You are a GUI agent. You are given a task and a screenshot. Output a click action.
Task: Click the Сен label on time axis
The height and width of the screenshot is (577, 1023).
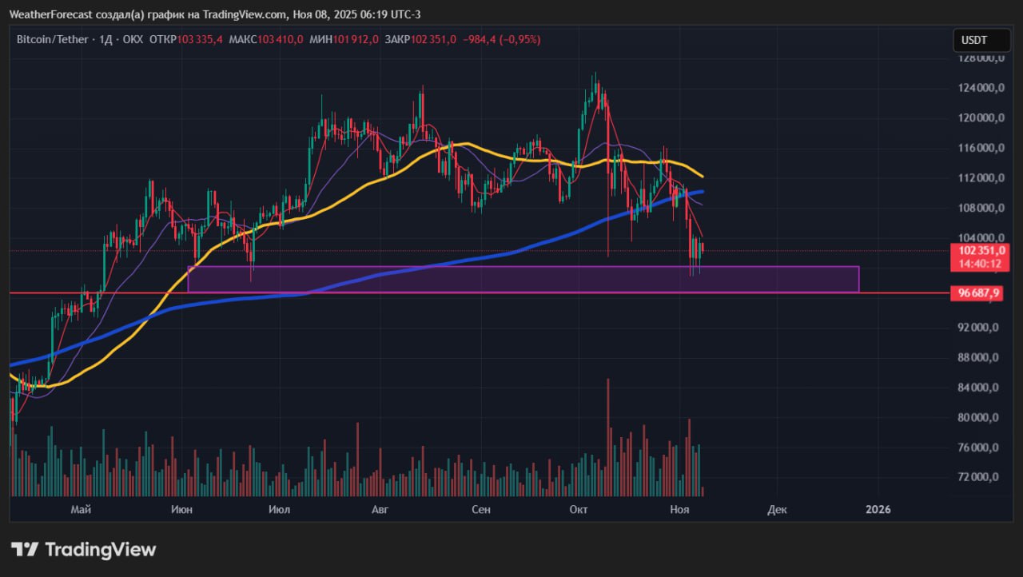click(481, 509)
